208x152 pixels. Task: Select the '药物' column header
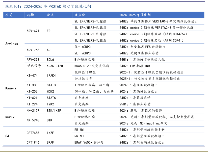tap(30, 15)
